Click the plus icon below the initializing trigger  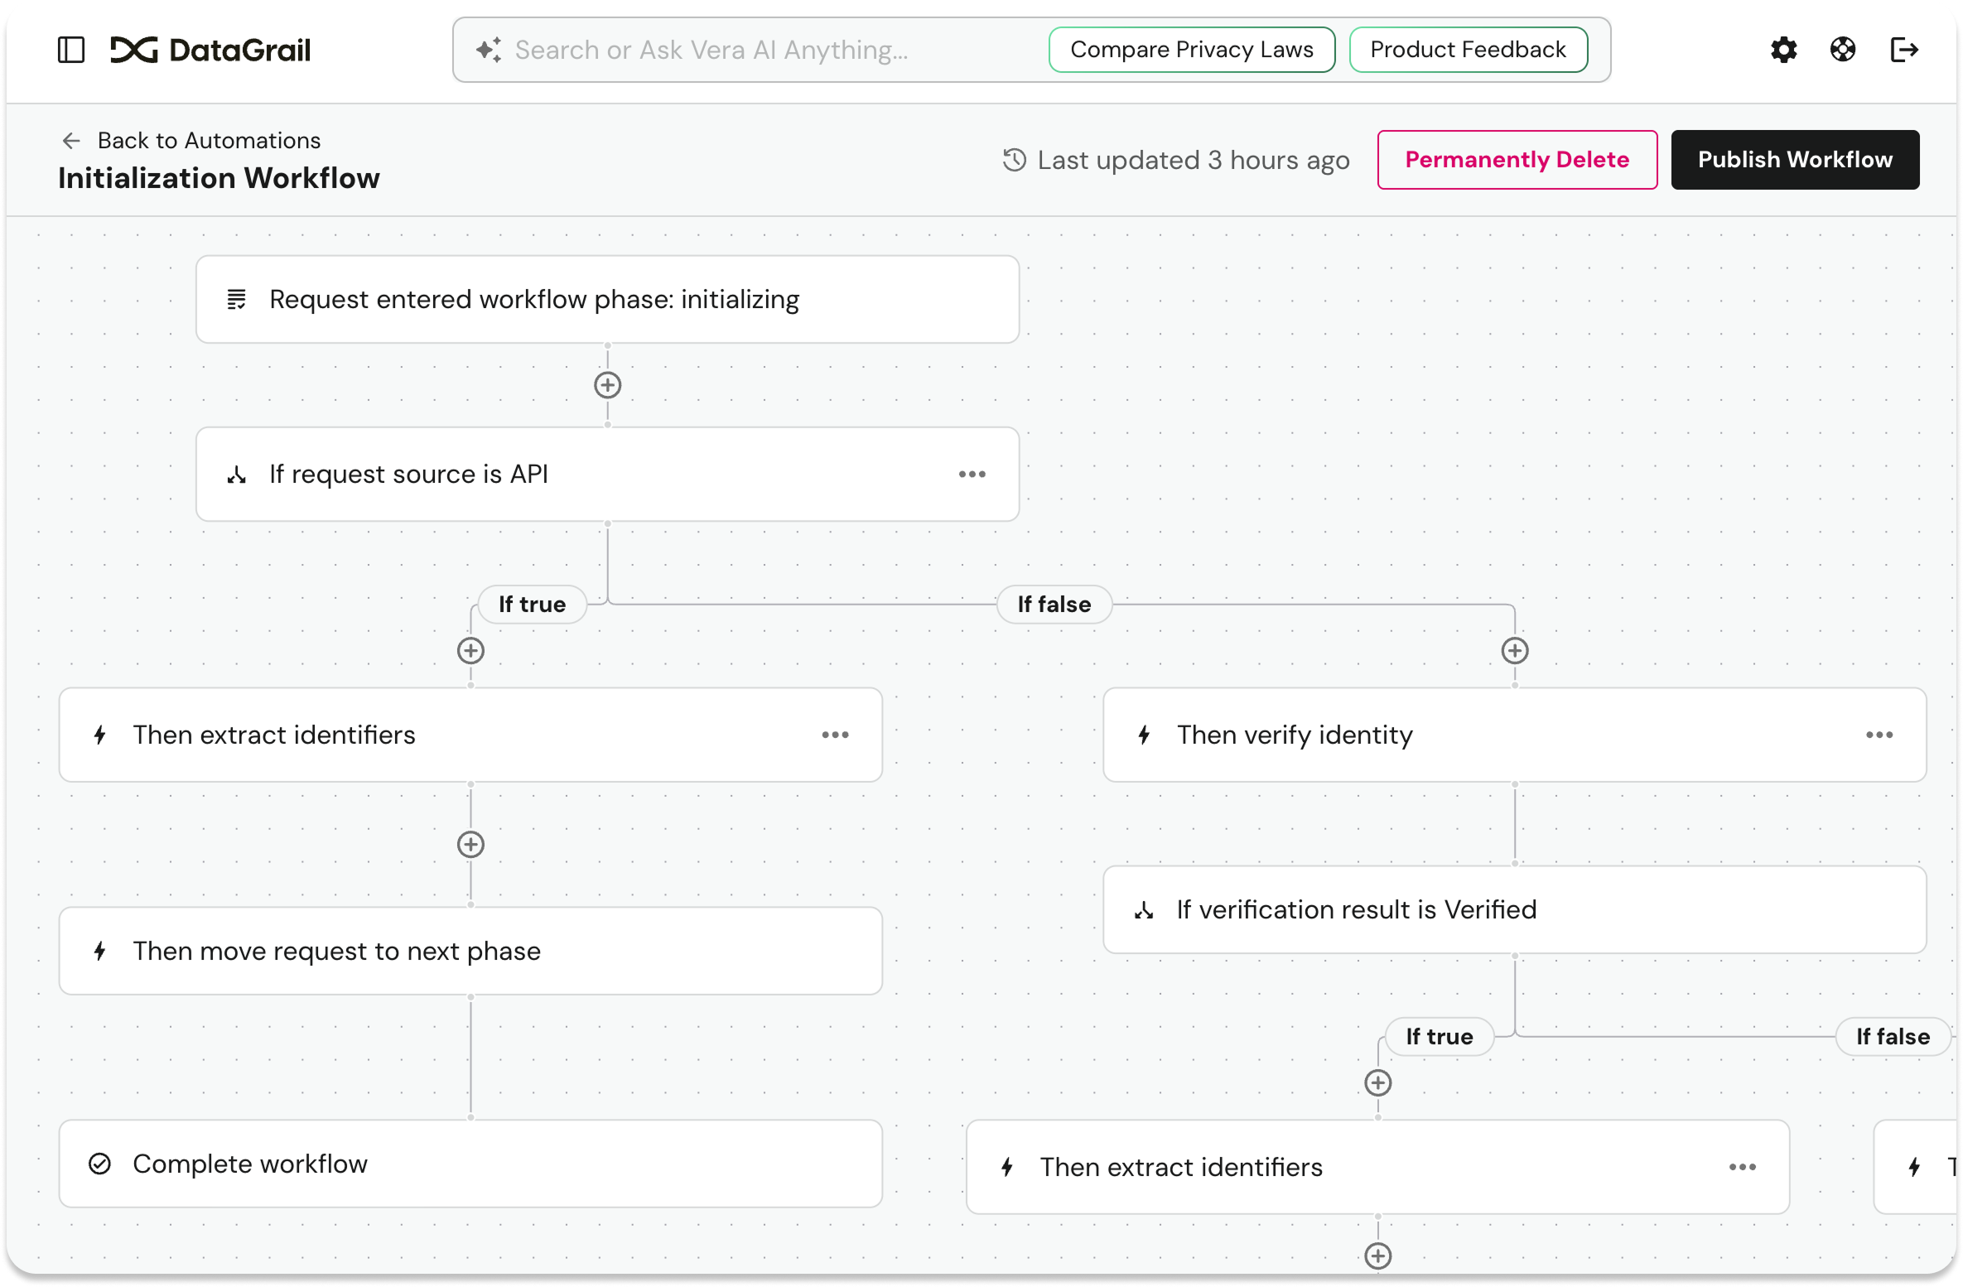tap(607, 384)
